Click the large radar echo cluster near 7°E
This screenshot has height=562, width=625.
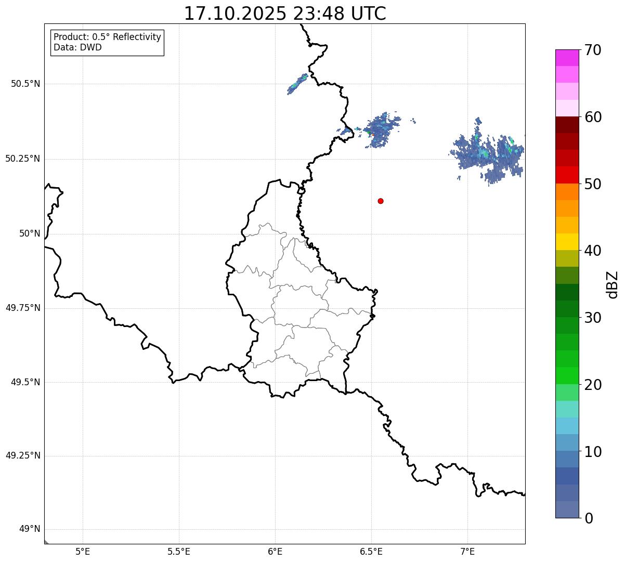tap(488, 152)
